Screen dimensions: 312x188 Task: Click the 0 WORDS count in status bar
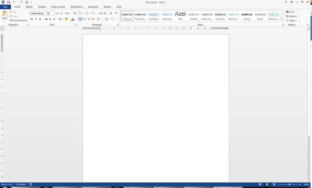(x=21, y=185)
